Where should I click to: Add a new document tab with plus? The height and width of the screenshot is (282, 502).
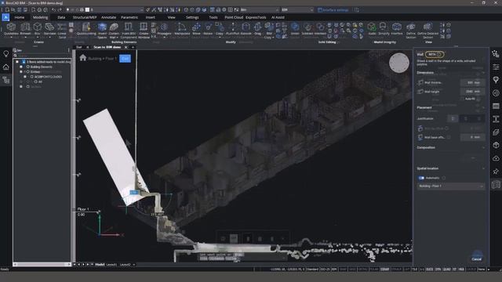[133, 47]
